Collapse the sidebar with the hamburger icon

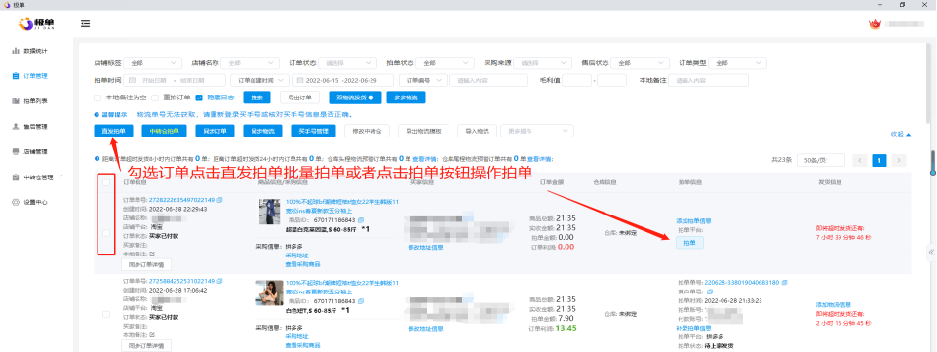click(x=86, y=24)
